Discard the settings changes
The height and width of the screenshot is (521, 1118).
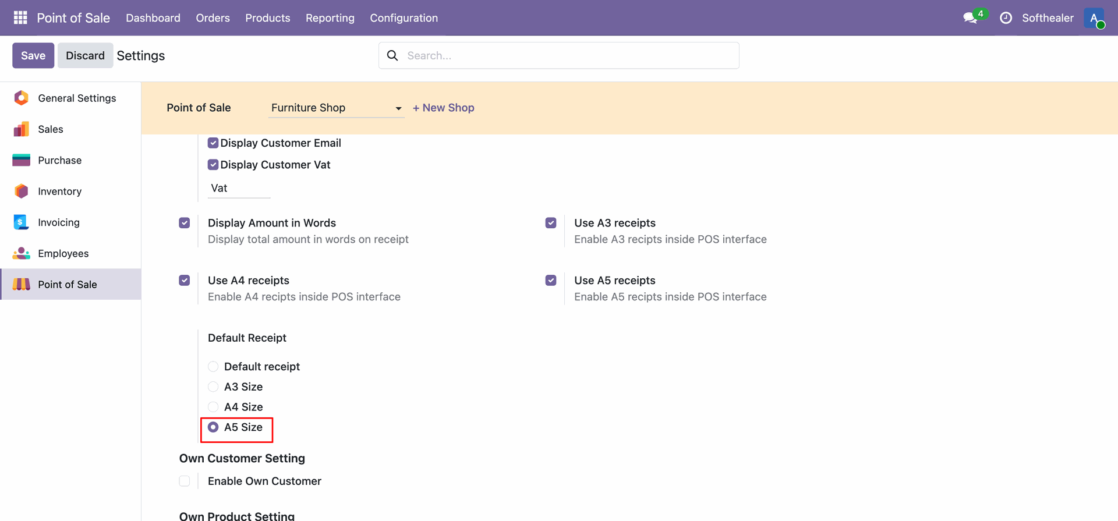point(85,55)
